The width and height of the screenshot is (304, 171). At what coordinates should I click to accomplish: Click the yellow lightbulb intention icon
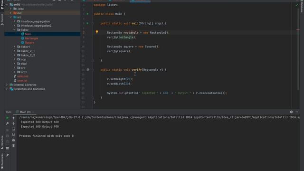[x=97, y=32]
